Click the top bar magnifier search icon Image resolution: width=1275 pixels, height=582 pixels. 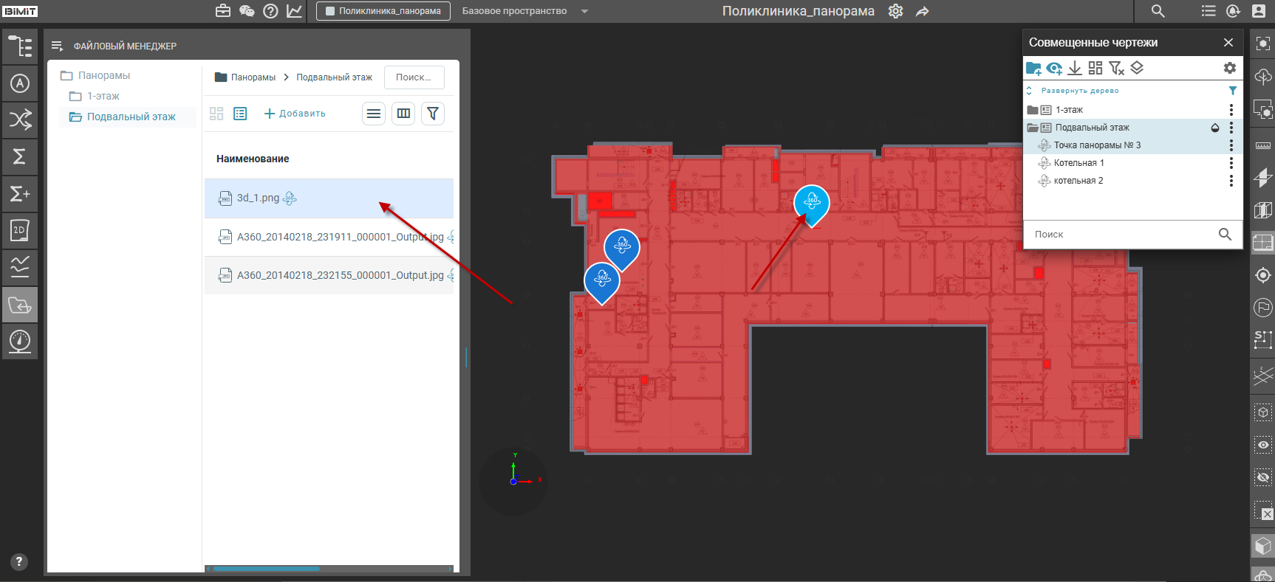[1158, 11]
